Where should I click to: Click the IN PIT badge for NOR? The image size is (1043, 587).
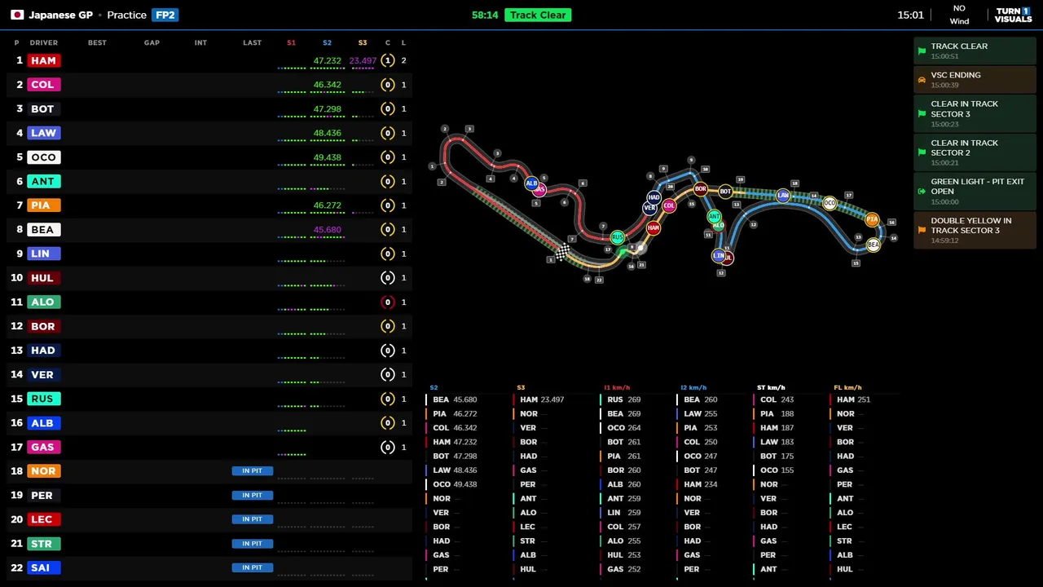click(253, 470)
